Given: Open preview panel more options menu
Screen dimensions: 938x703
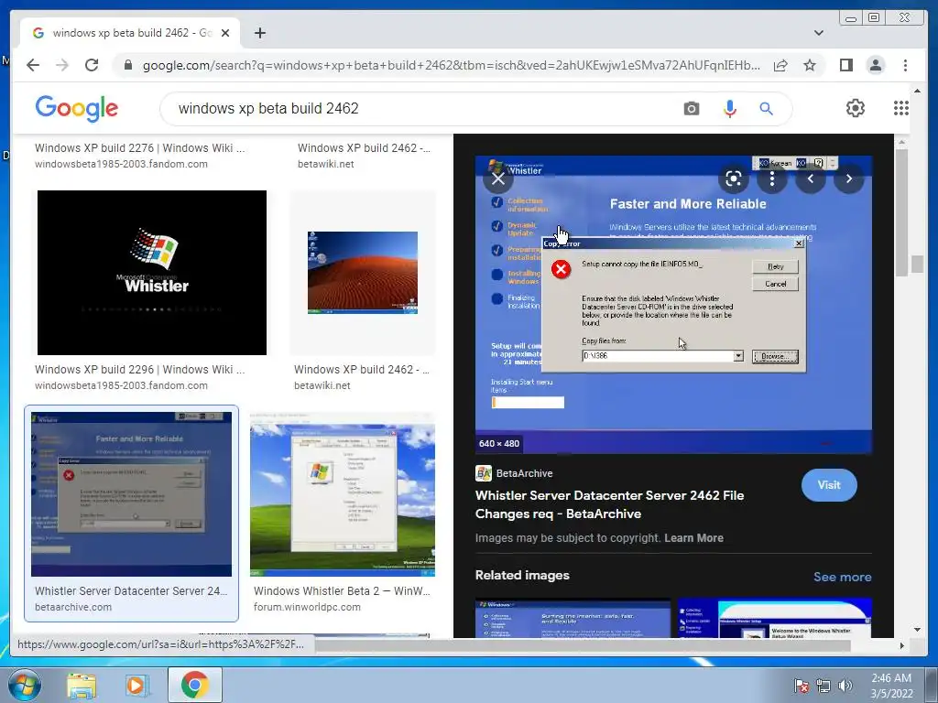Looking at the screenshot, I should pyautogui.click(x=772, y=178).
